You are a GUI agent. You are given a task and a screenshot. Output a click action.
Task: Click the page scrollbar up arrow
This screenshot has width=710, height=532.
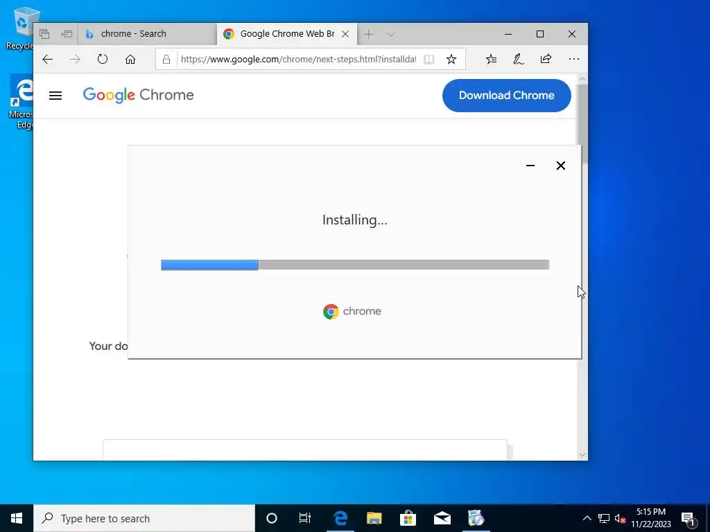pos(582,79)
